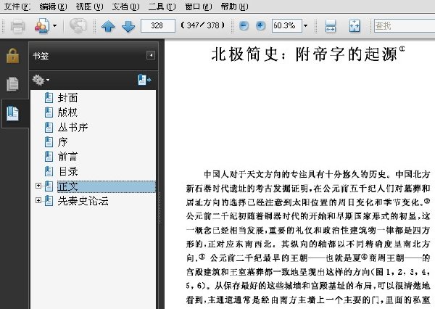
Task: Click the zoom percentage field 60.3%
Action: tap(287, 25)
